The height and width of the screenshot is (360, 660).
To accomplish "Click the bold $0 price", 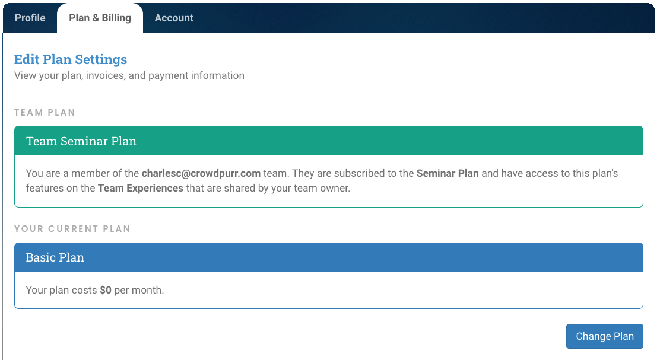I will click(x=106, y=290).
